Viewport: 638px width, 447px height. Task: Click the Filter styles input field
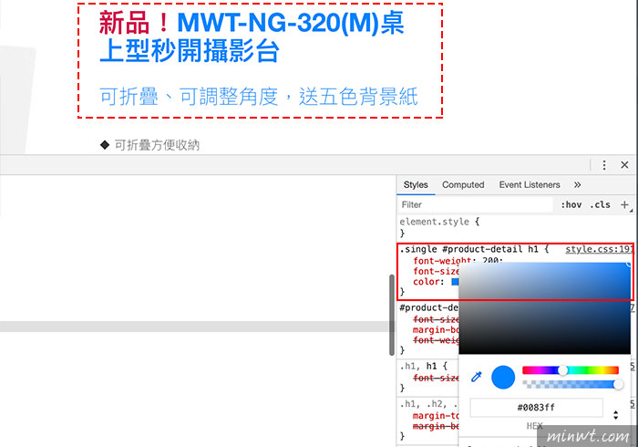pos(475,204)
